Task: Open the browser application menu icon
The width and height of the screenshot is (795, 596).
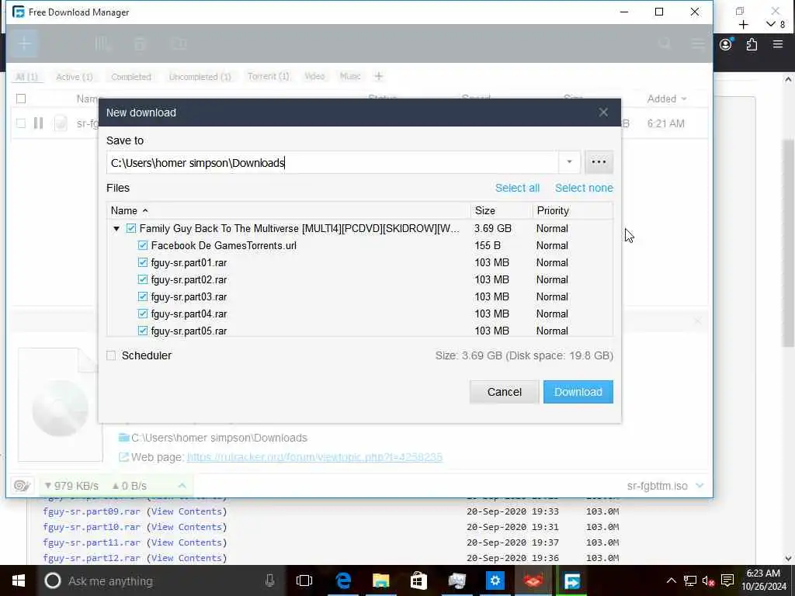Action: [778, 44]
